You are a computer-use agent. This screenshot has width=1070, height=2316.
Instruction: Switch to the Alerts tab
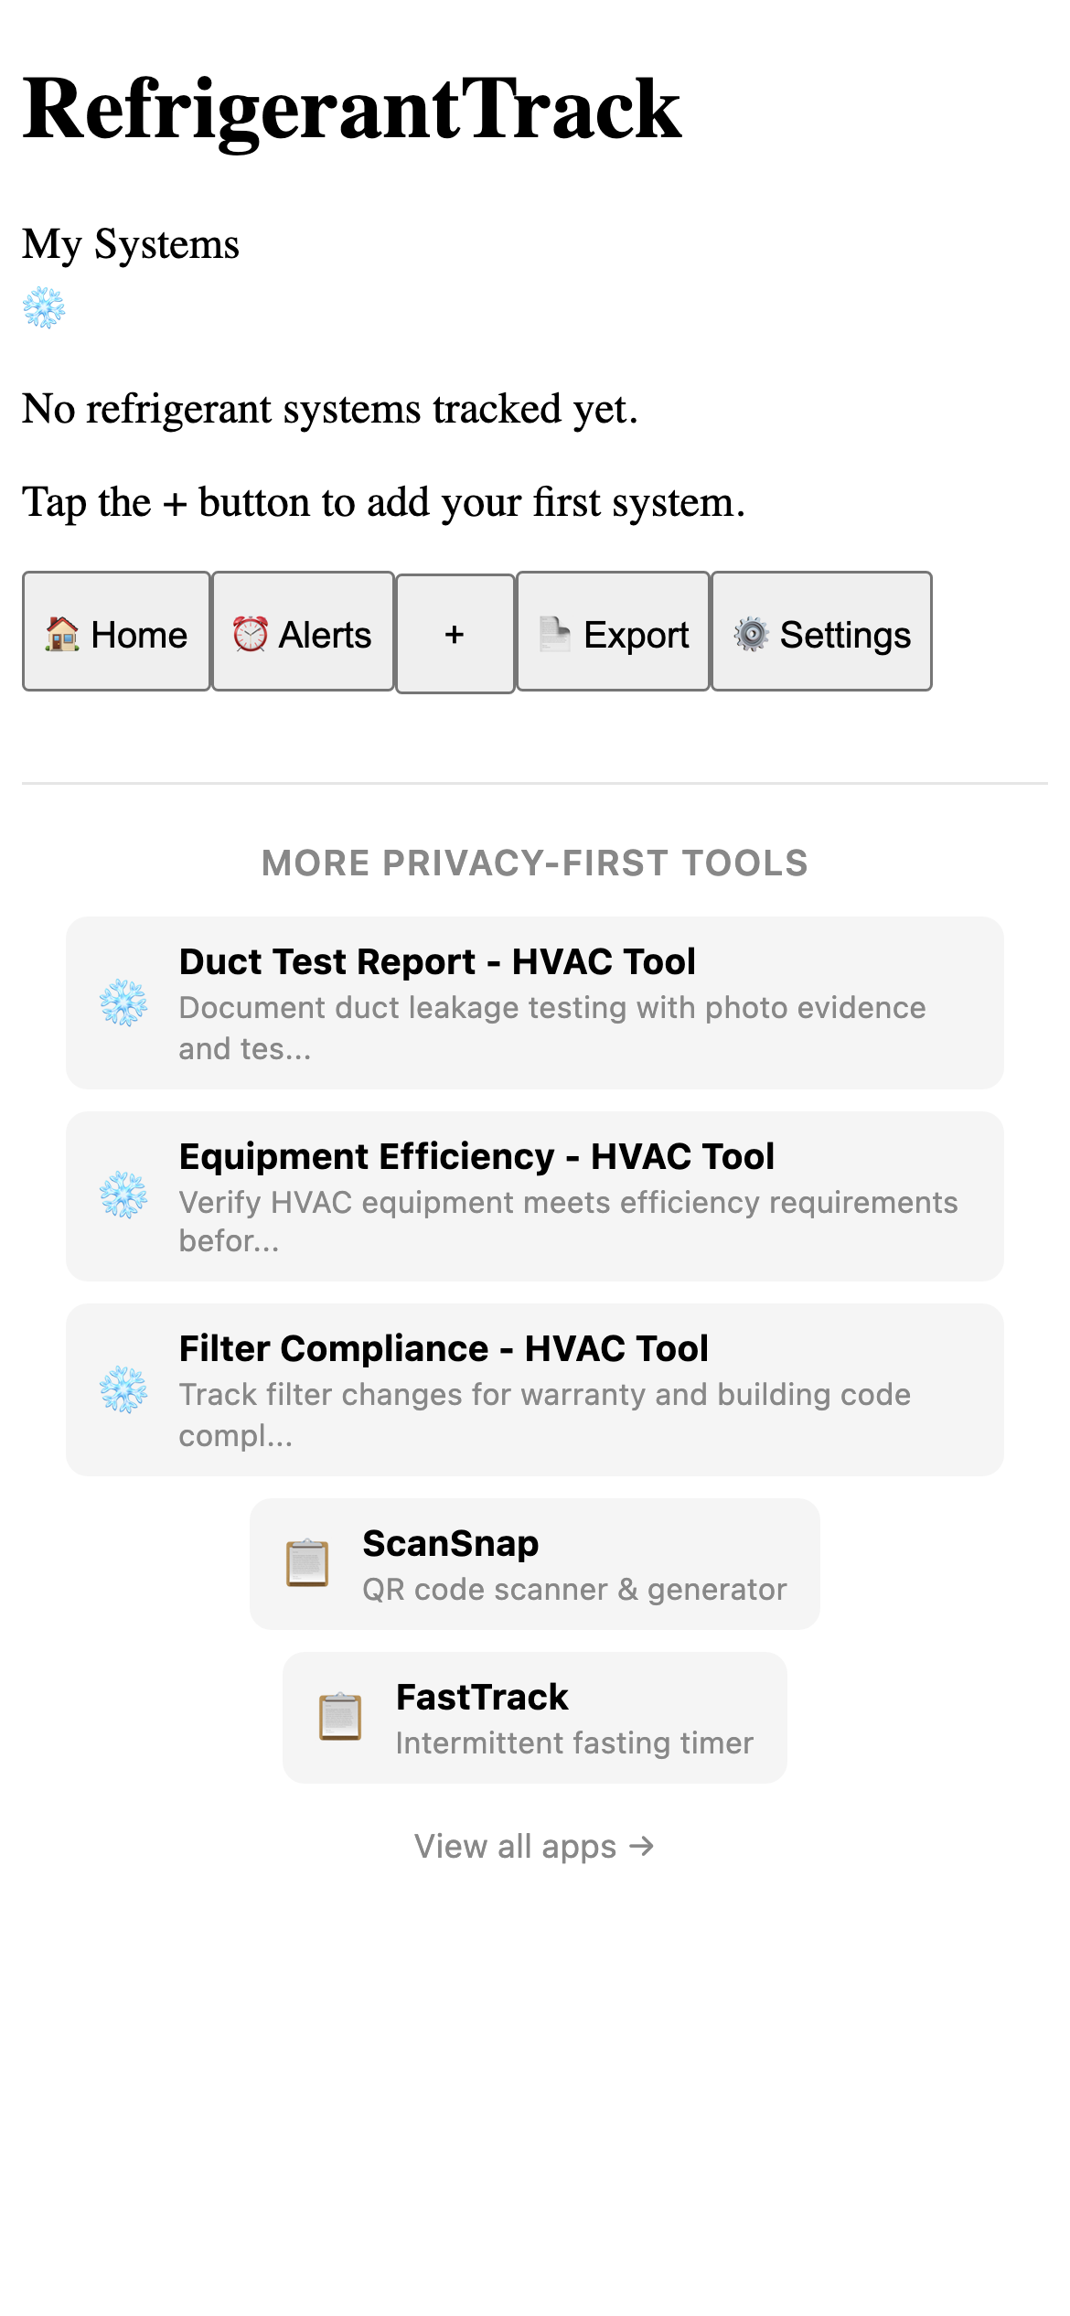point(304,633)
